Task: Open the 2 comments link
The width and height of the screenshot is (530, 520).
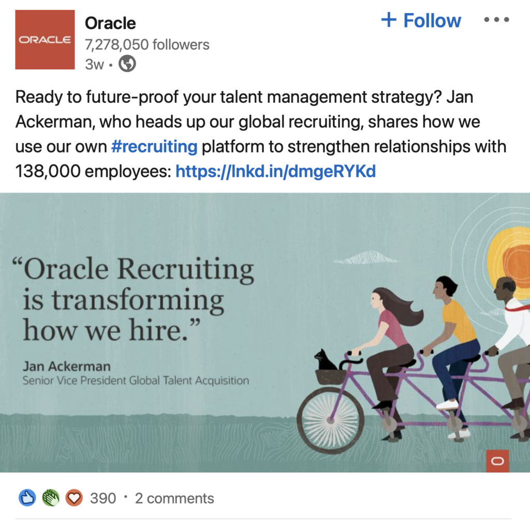Action: coord(174,498)
